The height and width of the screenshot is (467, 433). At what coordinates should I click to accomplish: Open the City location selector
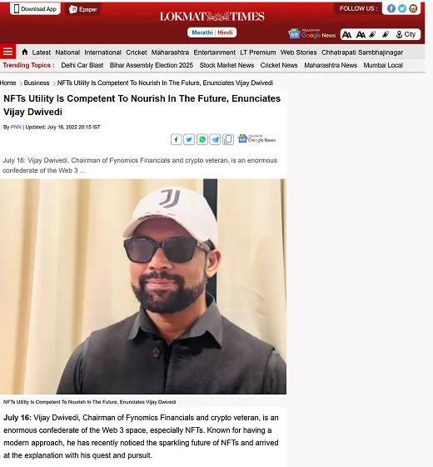406,34
